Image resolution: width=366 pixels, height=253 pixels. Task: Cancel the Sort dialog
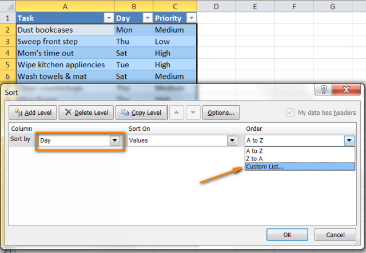(x=335, y=235)
